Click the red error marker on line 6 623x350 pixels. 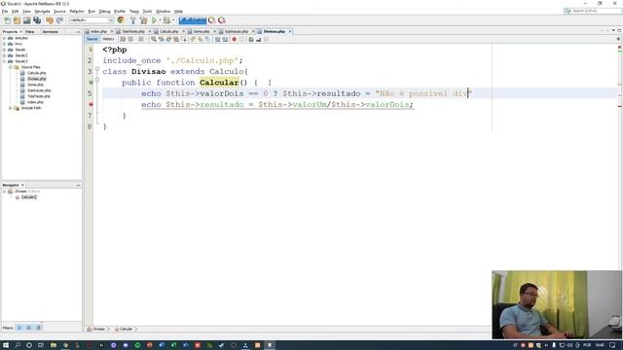click(x=91, y=104)
